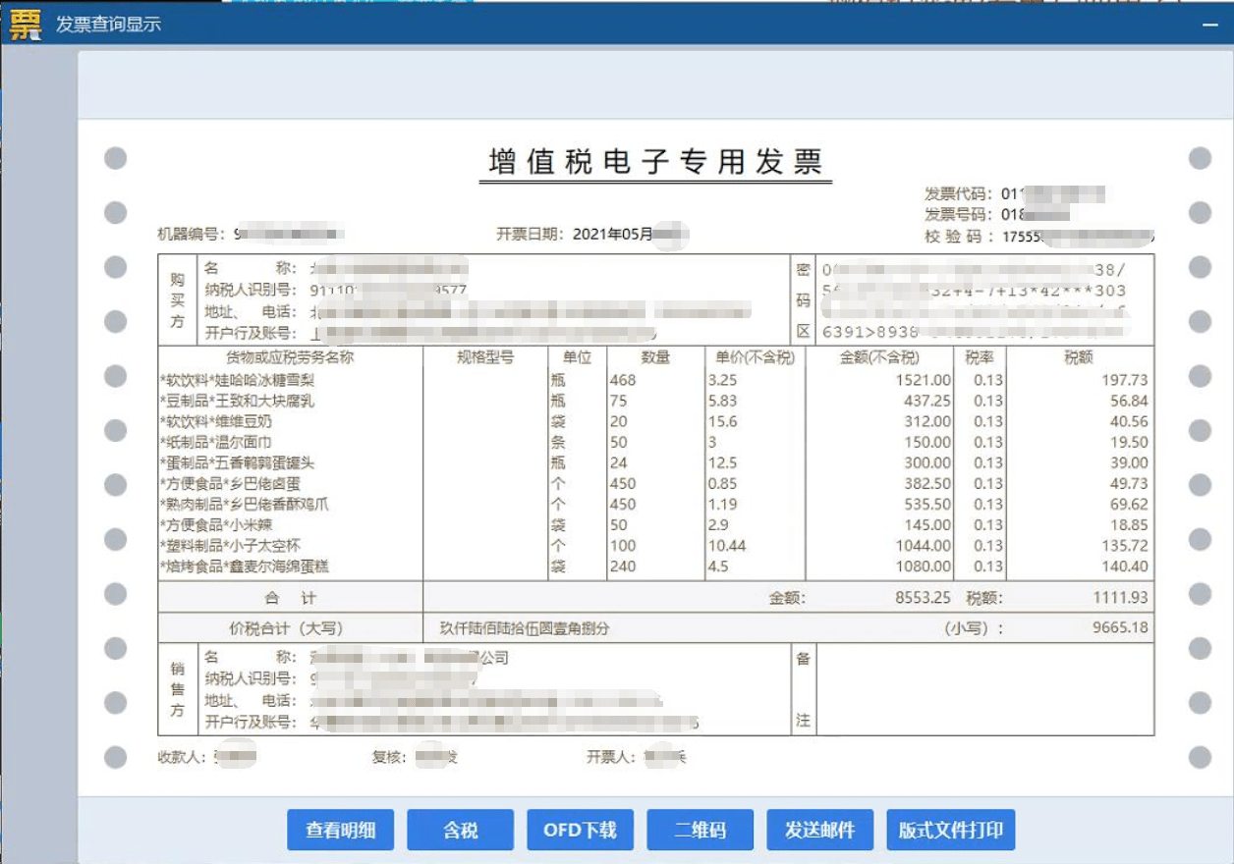
Task: Click the grand total 9665.18
Action: (1121, 627)
